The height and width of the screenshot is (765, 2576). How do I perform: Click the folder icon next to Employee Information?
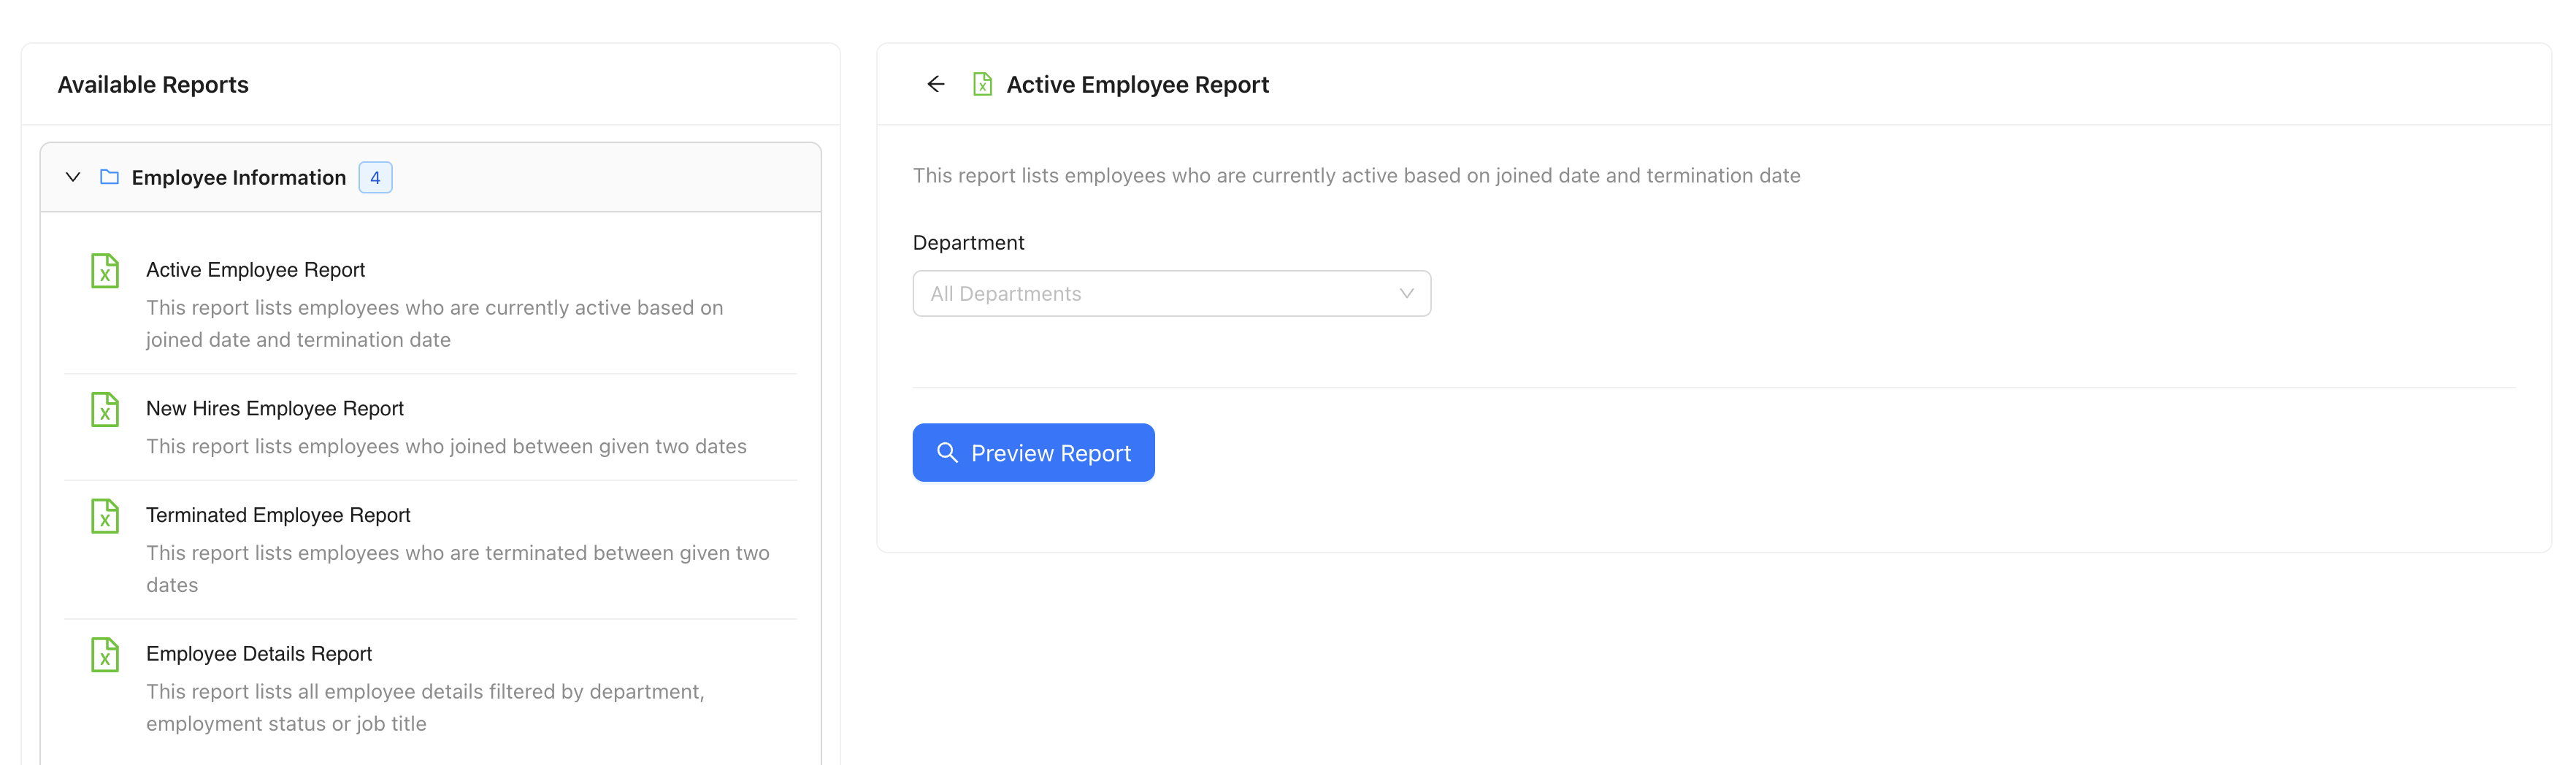point(110,176)
